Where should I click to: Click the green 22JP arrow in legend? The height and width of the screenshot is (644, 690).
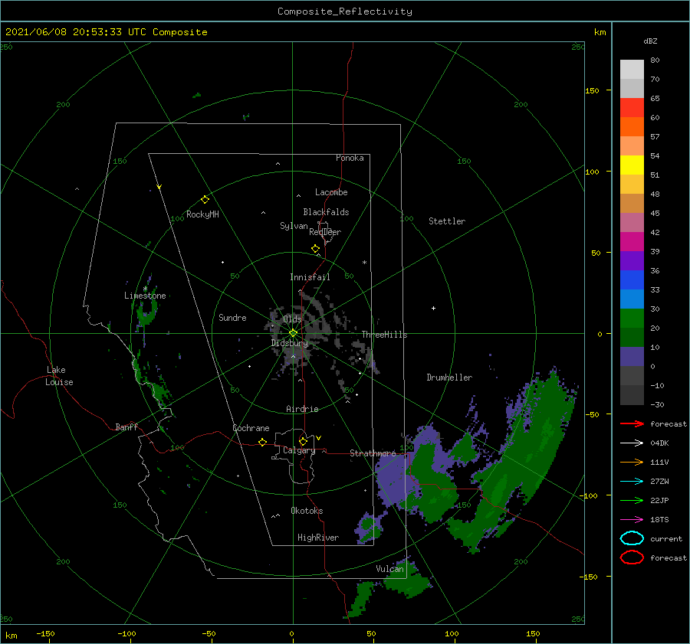pyautogui.click(x=632, y=500)
